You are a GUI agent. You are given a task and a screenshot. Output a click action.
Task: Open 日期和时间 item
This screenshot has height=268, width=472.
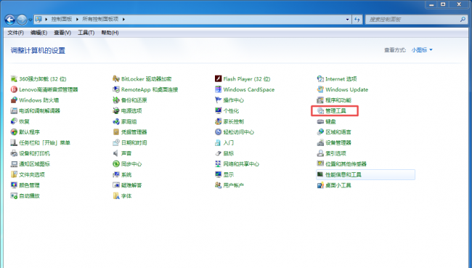click(x=130, y=143)
